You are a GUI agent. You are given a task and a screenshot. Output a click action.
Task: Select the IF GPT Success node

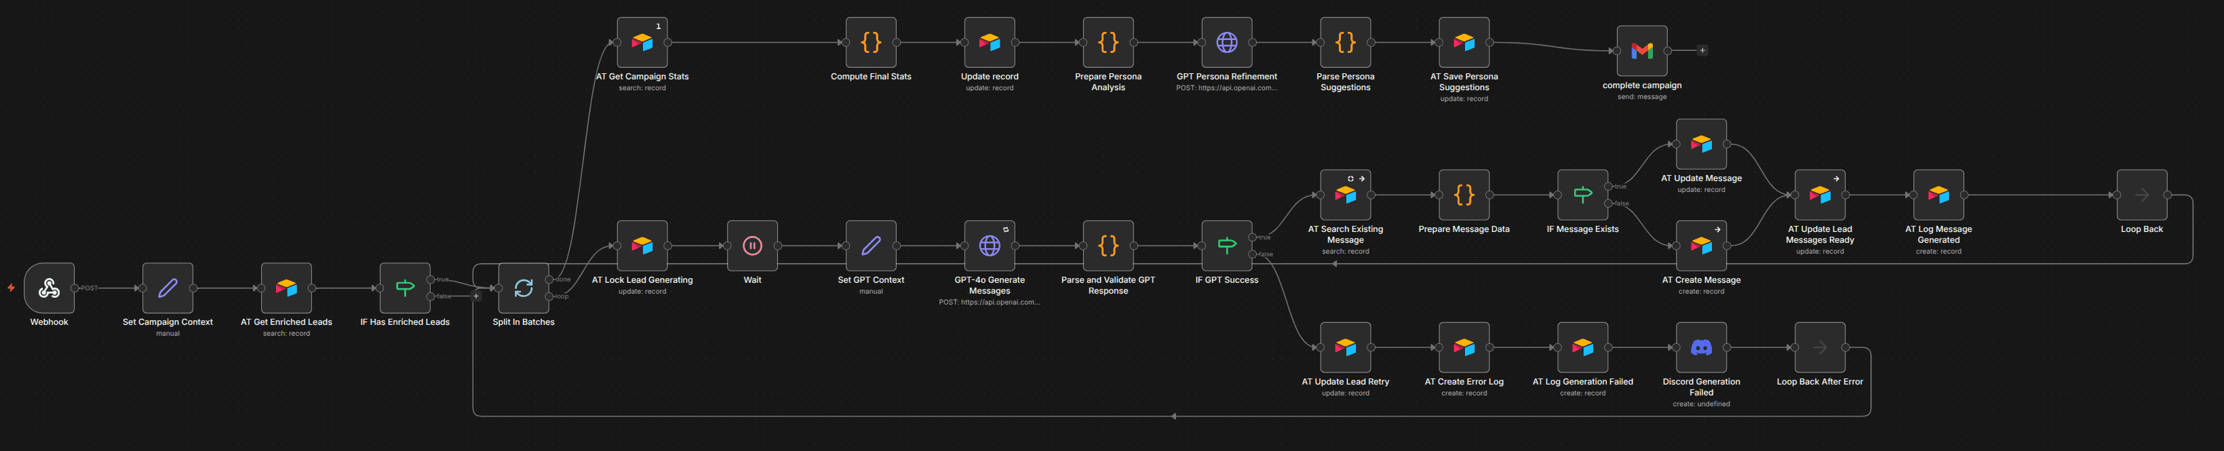point(1227,246)
